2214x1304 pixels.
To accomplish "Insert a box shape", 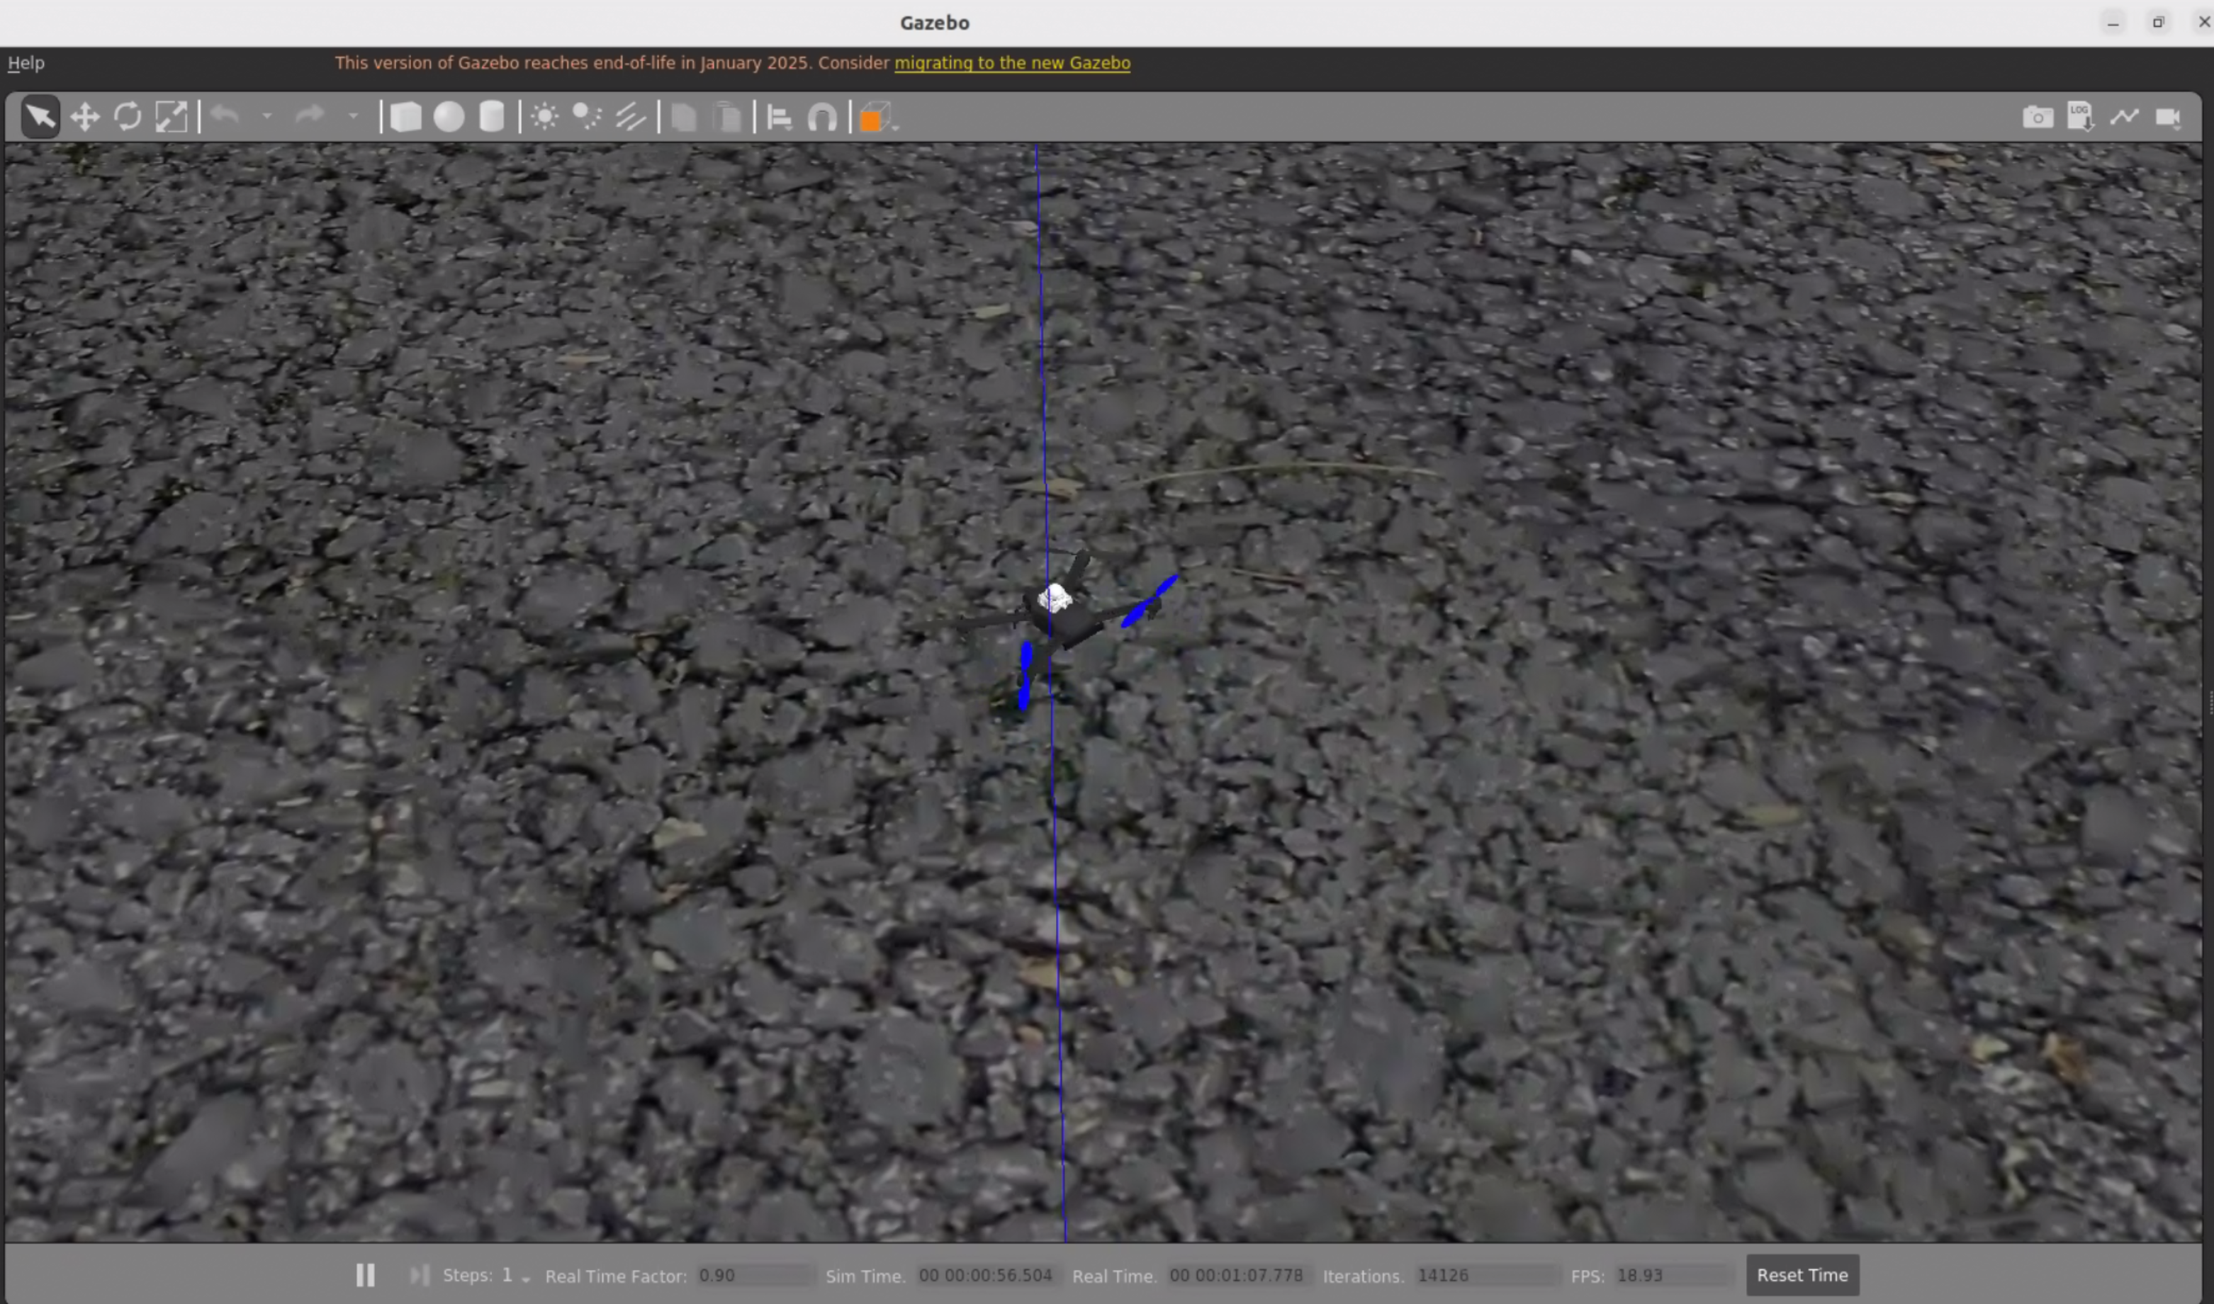I will coord(405,117).
